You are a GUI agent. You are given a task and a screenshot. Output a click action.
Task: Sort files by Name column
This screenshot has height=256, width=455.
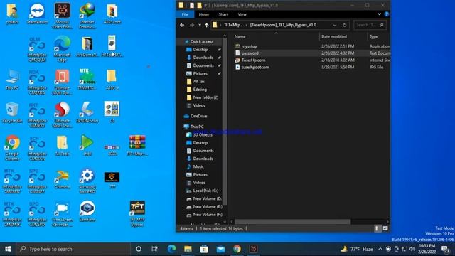[x=240, y=36]
